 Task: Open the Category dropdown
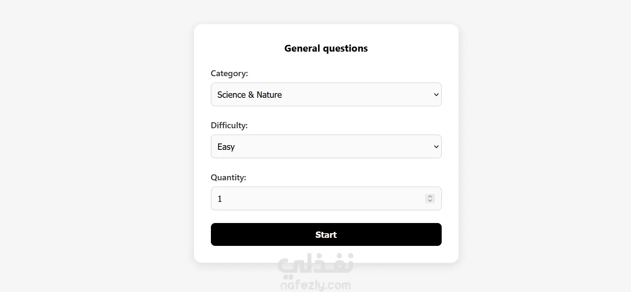pyautogui.click(x=326, y=94)
